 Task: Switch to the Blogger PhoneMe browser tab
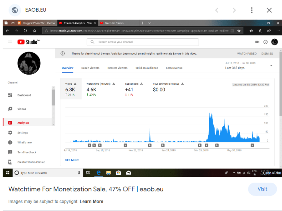pyautogui.click(x=37, y=23)
